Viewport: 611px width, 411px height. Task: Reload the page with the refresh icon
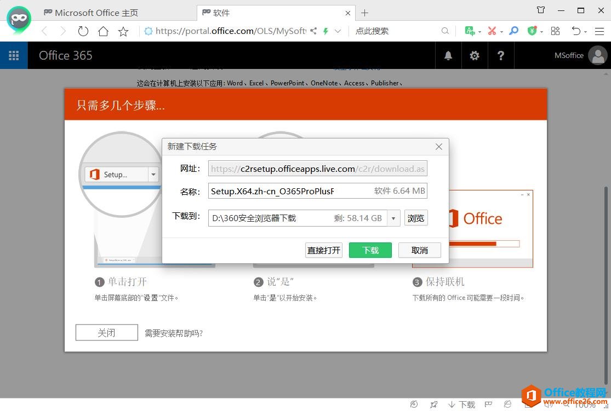pos(83,31)
